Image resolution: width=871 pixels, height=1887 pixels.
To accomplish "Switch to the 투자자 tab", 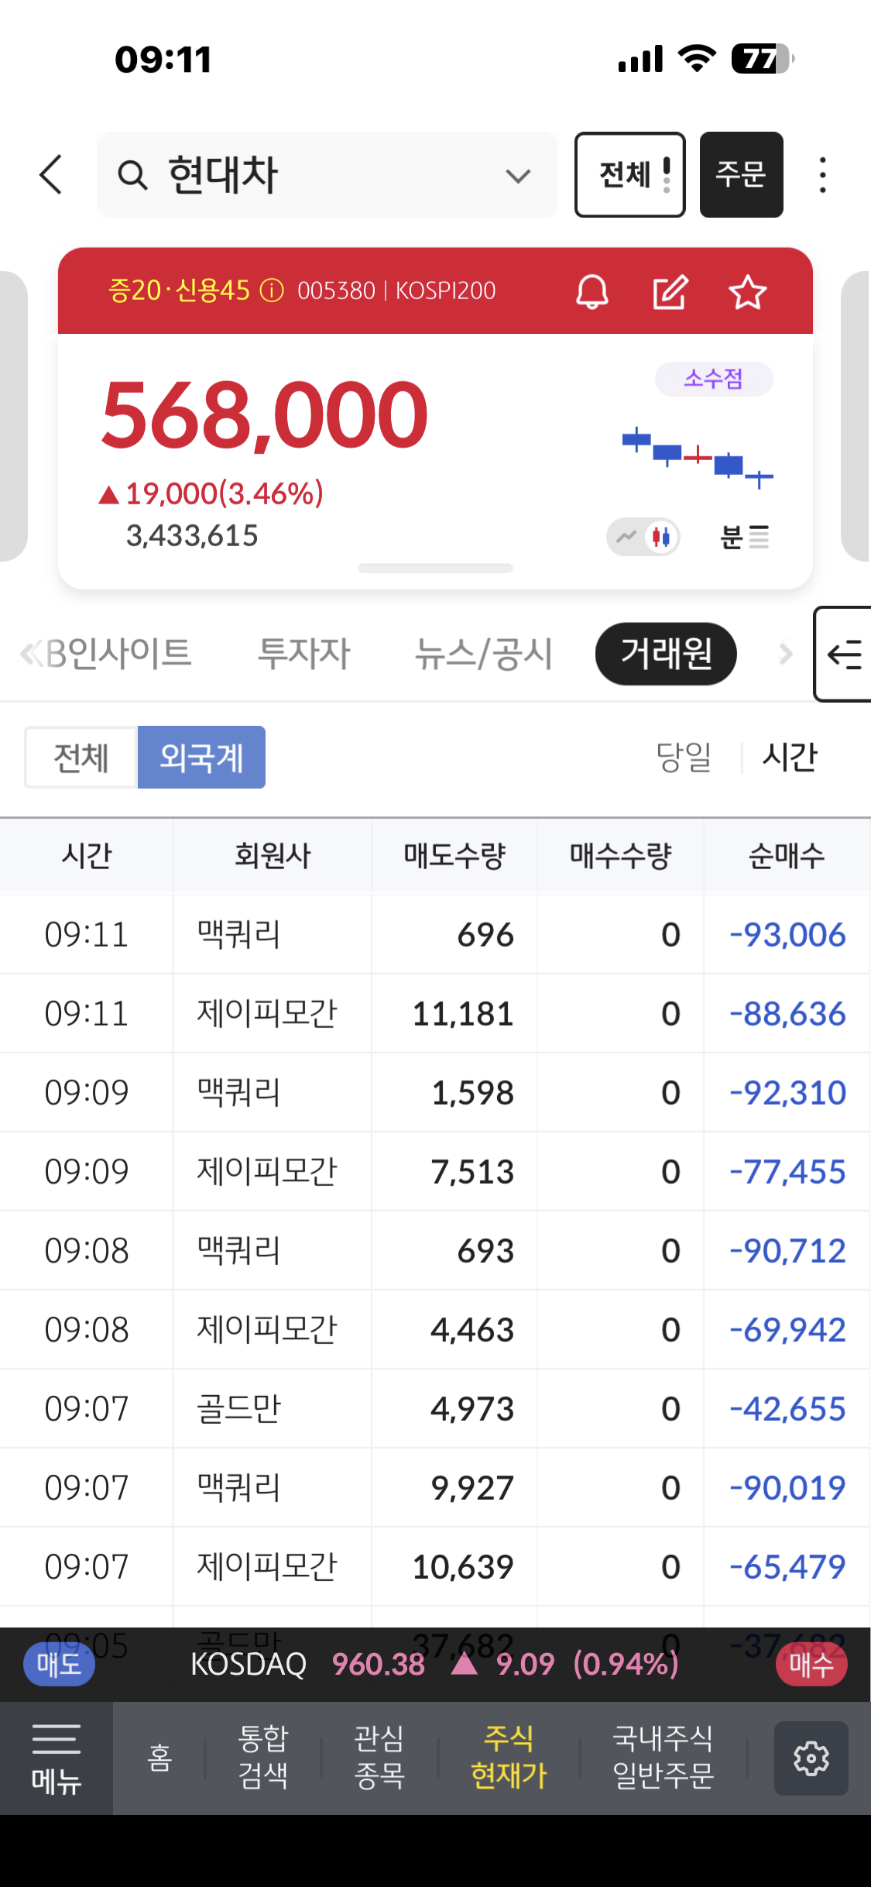I will point(303,654).
